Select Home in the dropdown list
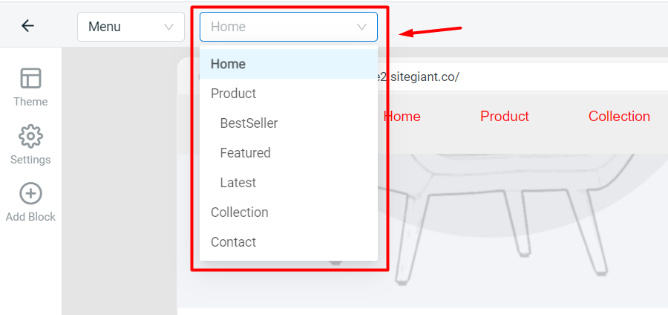This screenshot has height=315, width=668. 229,64
